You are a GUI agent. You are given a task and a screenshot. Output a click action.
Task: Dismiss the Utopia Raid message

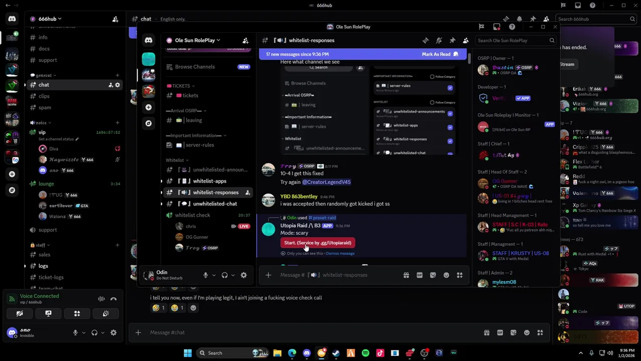coord(340,253)
